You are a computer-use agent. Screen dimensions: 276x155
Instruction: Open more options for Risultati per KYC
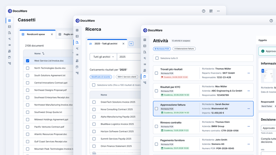click(249, 91)
